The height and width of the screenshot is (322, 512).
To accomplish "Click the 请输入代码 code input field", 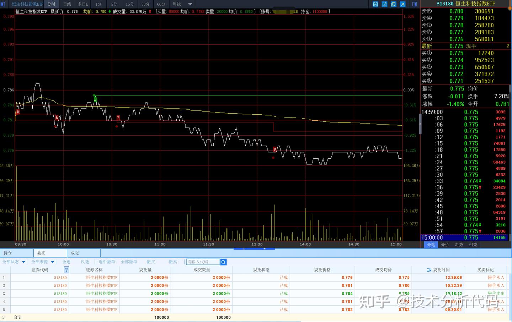I will coord(203,262).
